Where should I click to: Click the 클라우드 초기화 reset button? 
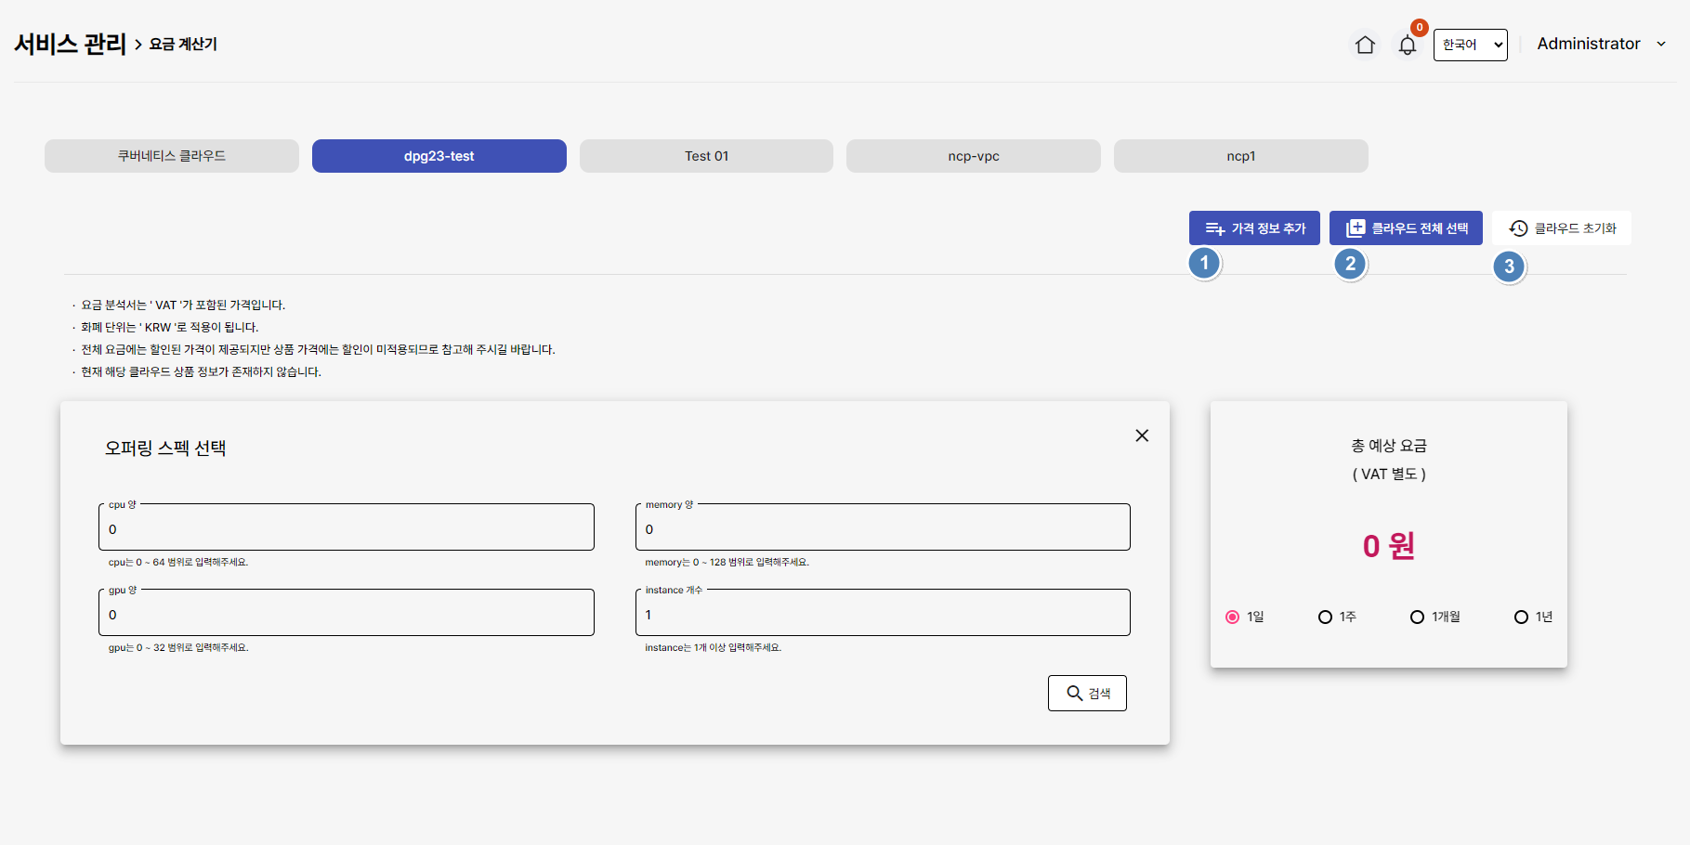pos(1562,228)
